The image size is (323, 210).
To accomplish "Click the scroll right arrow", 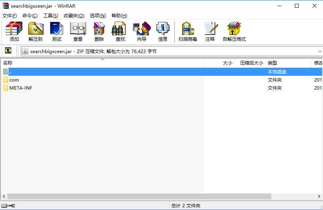I will coord(319,197).
